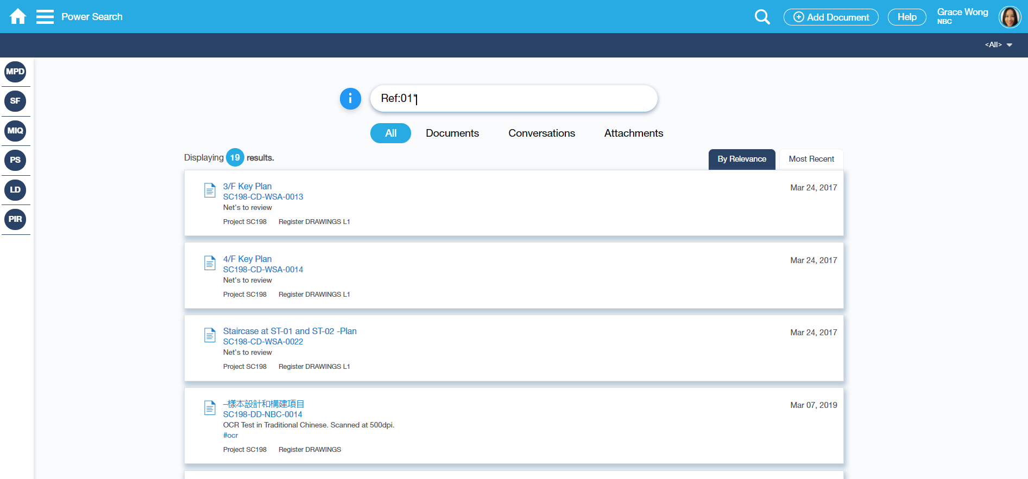Viewport: 1028px width, 479px height.
Task: Open the 3/F Key Plan document link
Action: (x=247, y=186)
